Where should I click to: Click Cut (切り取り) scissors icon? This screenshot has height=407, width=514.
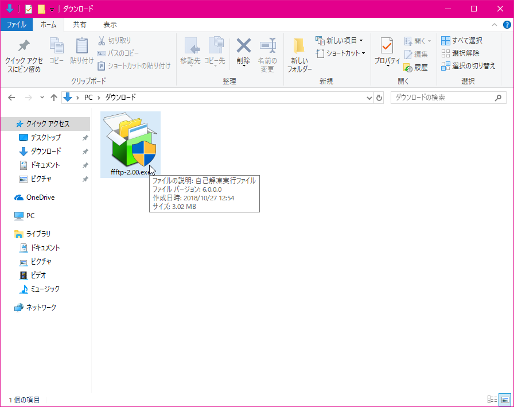point(102,41)
